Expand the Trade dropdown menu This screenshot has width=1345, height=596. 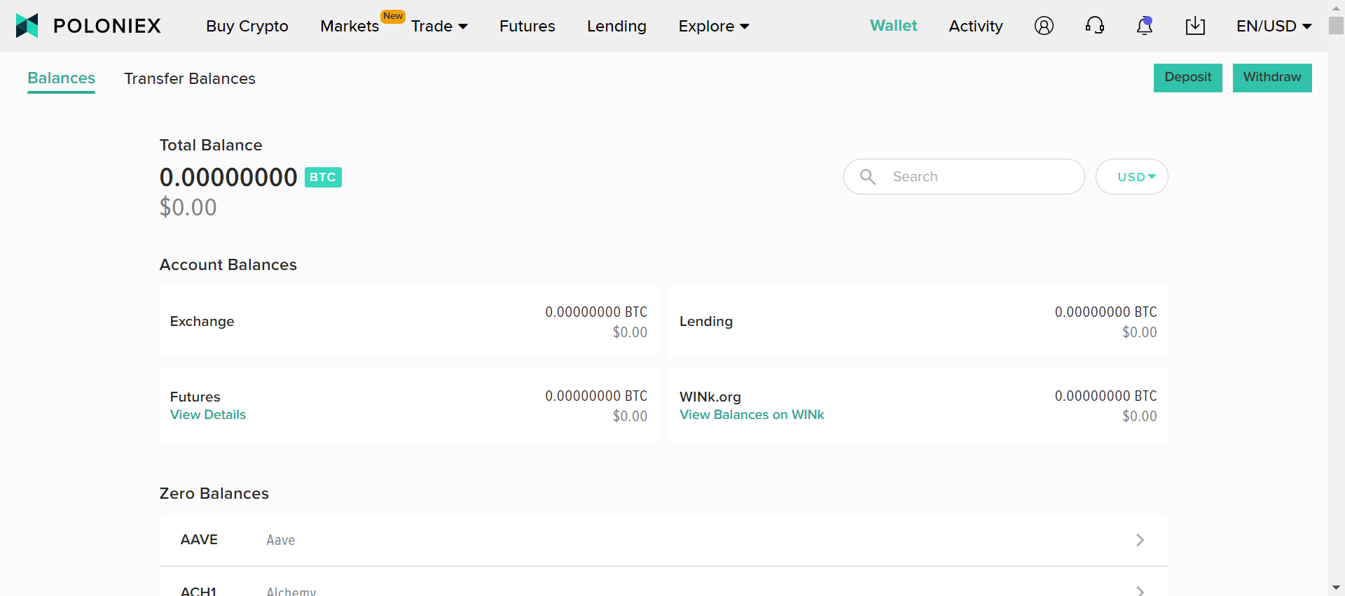click(x=439, y=26)
